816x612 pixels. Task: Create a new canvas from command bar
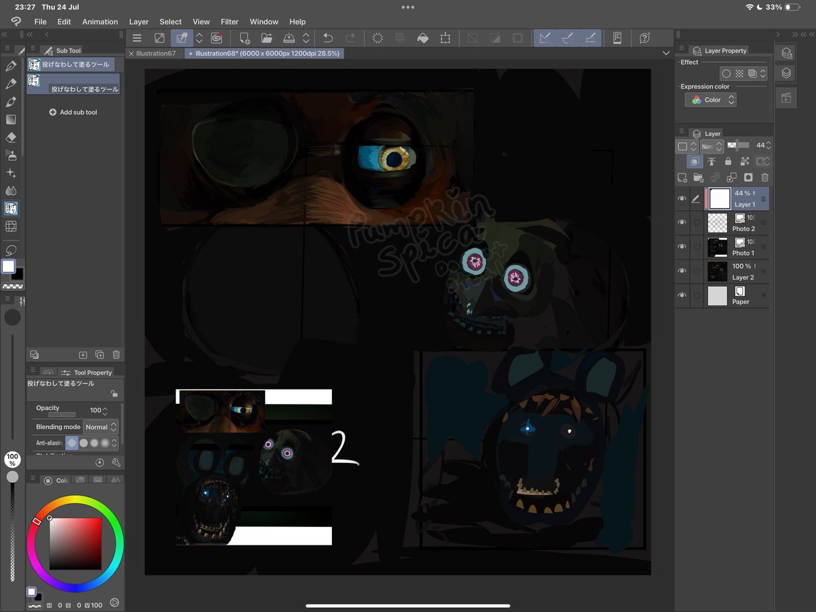tap(245, 38)
